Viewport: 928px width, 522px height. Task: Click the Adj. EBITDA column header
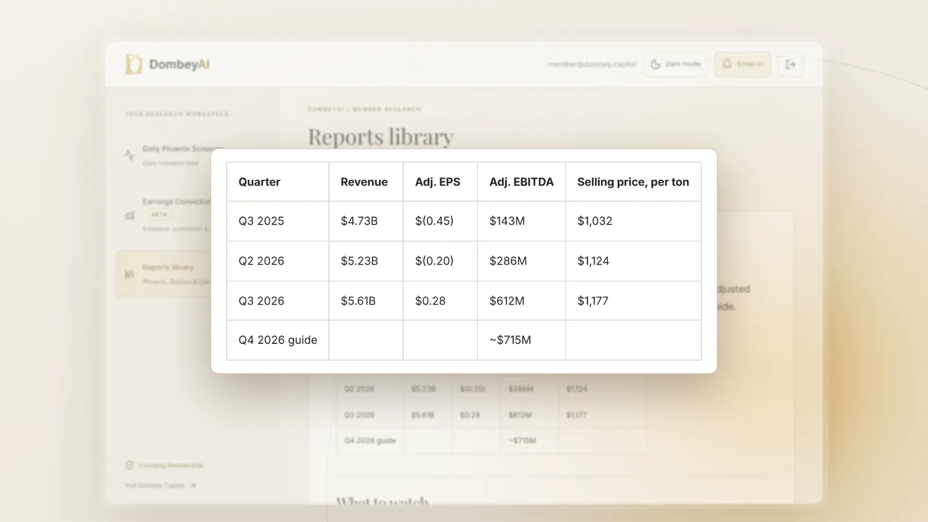tap(521, 182)
